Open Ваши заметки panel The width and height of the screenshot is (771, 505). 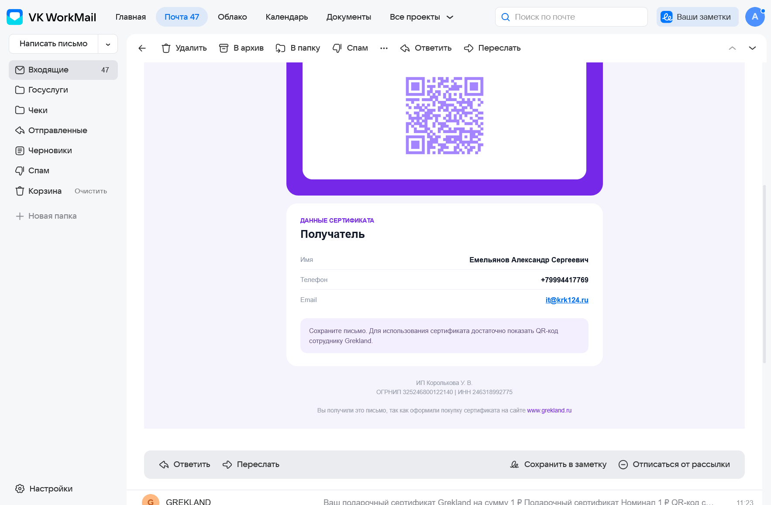tap(698, 17)
